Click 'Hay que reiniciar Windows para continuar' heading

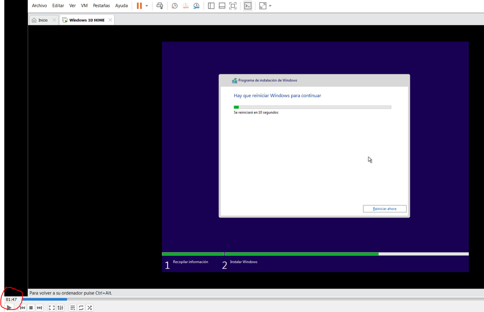click(278, 96)
